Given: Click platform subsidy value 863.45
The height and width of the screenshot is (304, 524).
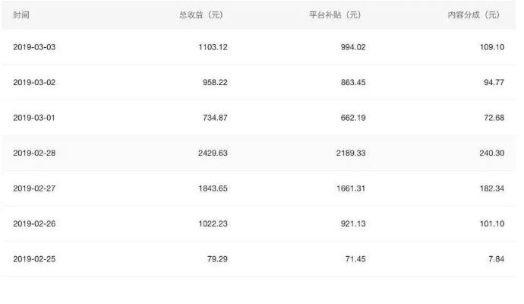Looking at the screenshot, I should pyautogui.click(x=353, y=83).
